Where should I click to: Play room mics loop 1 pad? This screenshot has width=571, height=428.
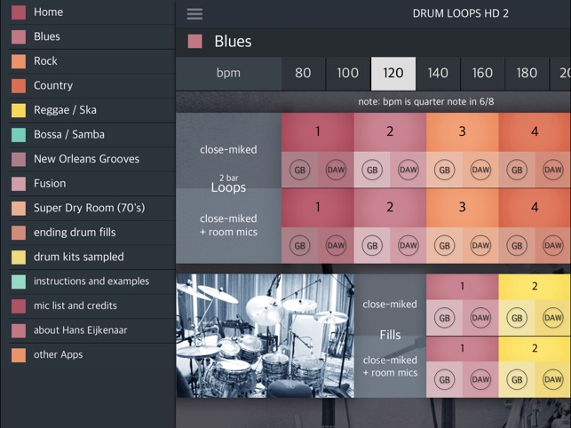(318, 208)
